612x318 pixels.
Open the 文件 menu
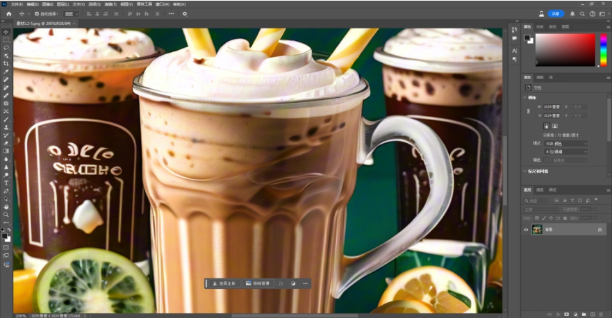tap(15, 3)
